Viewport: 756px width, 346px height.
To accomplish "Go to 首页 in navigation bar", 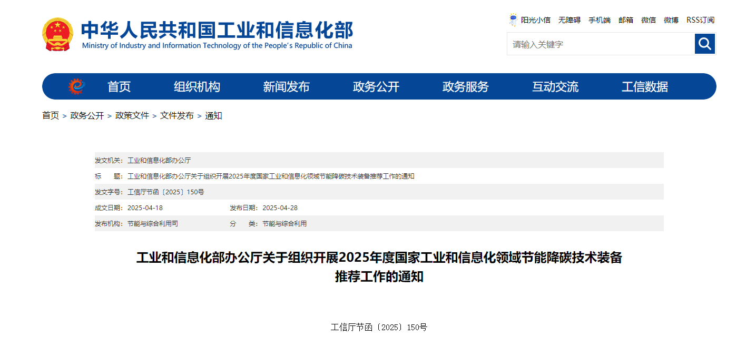I will [119, 87].
